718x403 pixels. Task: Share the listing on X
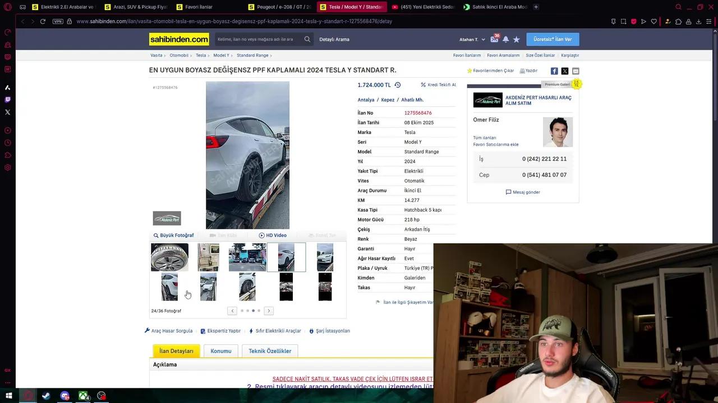[x=565, y=71]
